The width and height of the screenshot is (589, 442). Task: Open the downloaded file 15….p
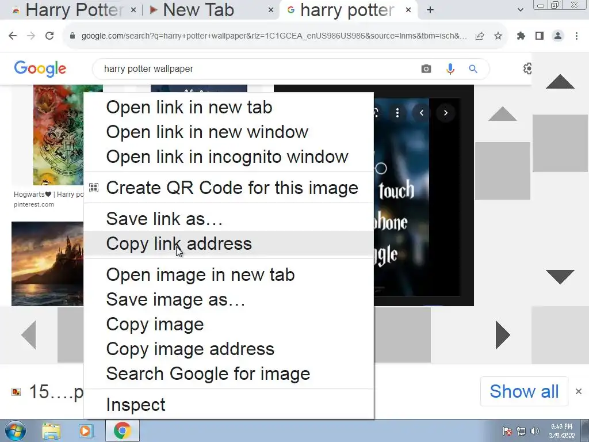coord(48,391)
